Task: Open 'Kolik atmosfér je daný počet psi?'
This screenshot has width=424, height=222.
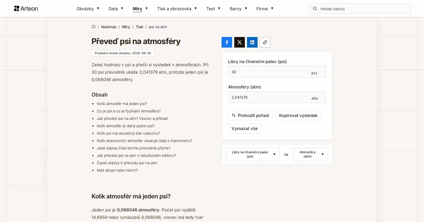Action: tap(126, 126)
